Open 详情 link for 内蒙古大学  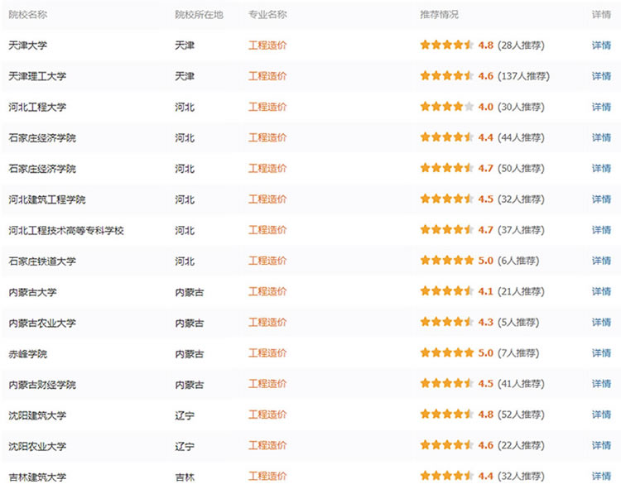601,291
